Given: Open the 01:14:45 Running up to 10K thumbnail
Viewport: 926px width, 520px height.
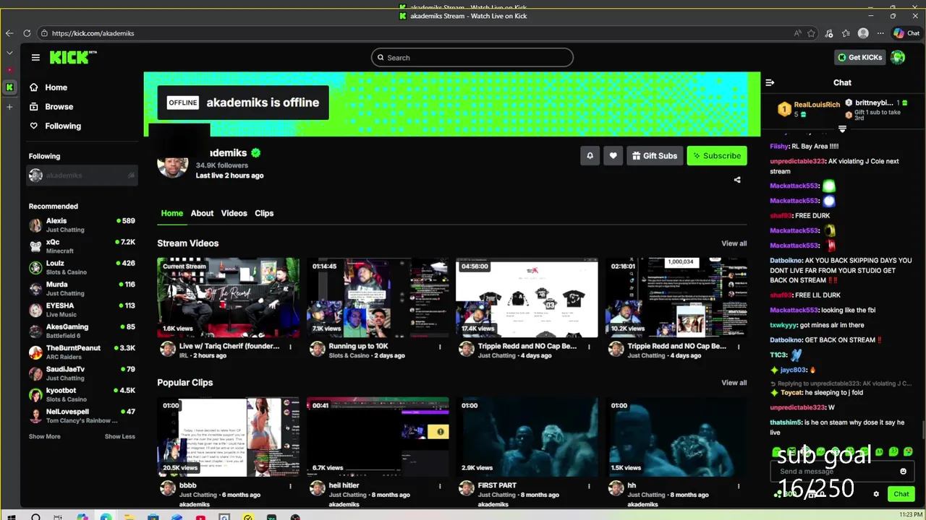Looking at the screenshot, I should pyautogui.click(x=377, y=297).
